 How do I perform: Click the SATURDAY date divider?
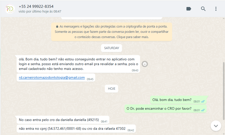tap(112, 48)
